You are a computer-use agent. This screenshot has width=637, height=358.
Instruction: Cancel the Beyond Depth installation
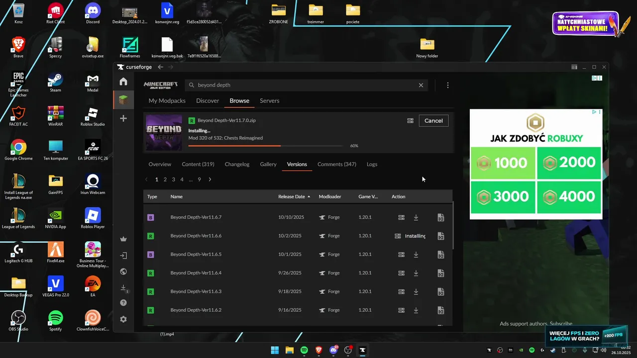pyautogui.click(x=433, y=120)
